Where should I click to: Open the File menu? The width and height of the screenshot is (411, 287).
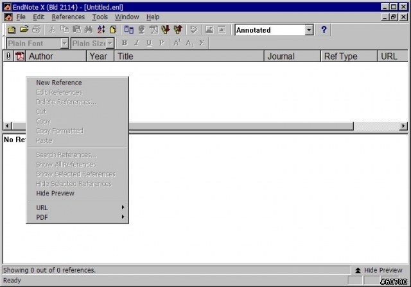[x=21, y=17]
